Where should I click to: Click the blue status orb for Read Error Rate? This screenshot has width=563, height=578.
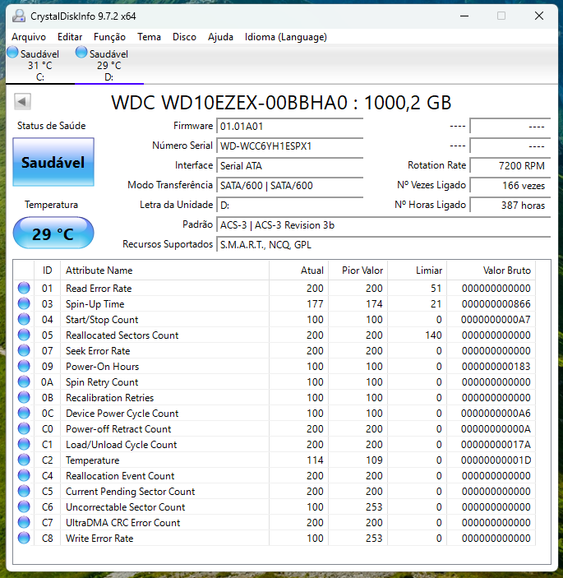24,289
